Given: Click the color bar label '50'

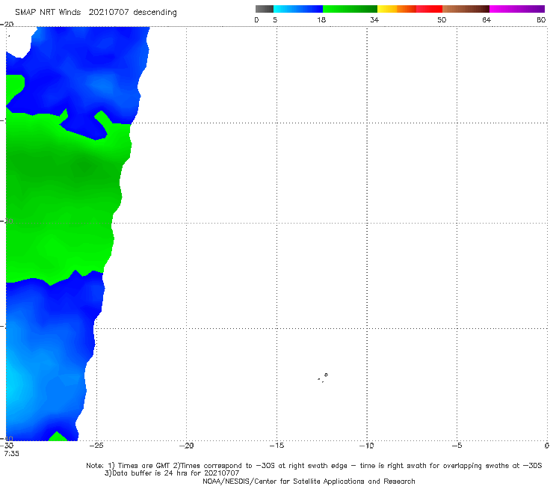Looking at the screenshot, I should pyautogui.click(x=442, y=19).
